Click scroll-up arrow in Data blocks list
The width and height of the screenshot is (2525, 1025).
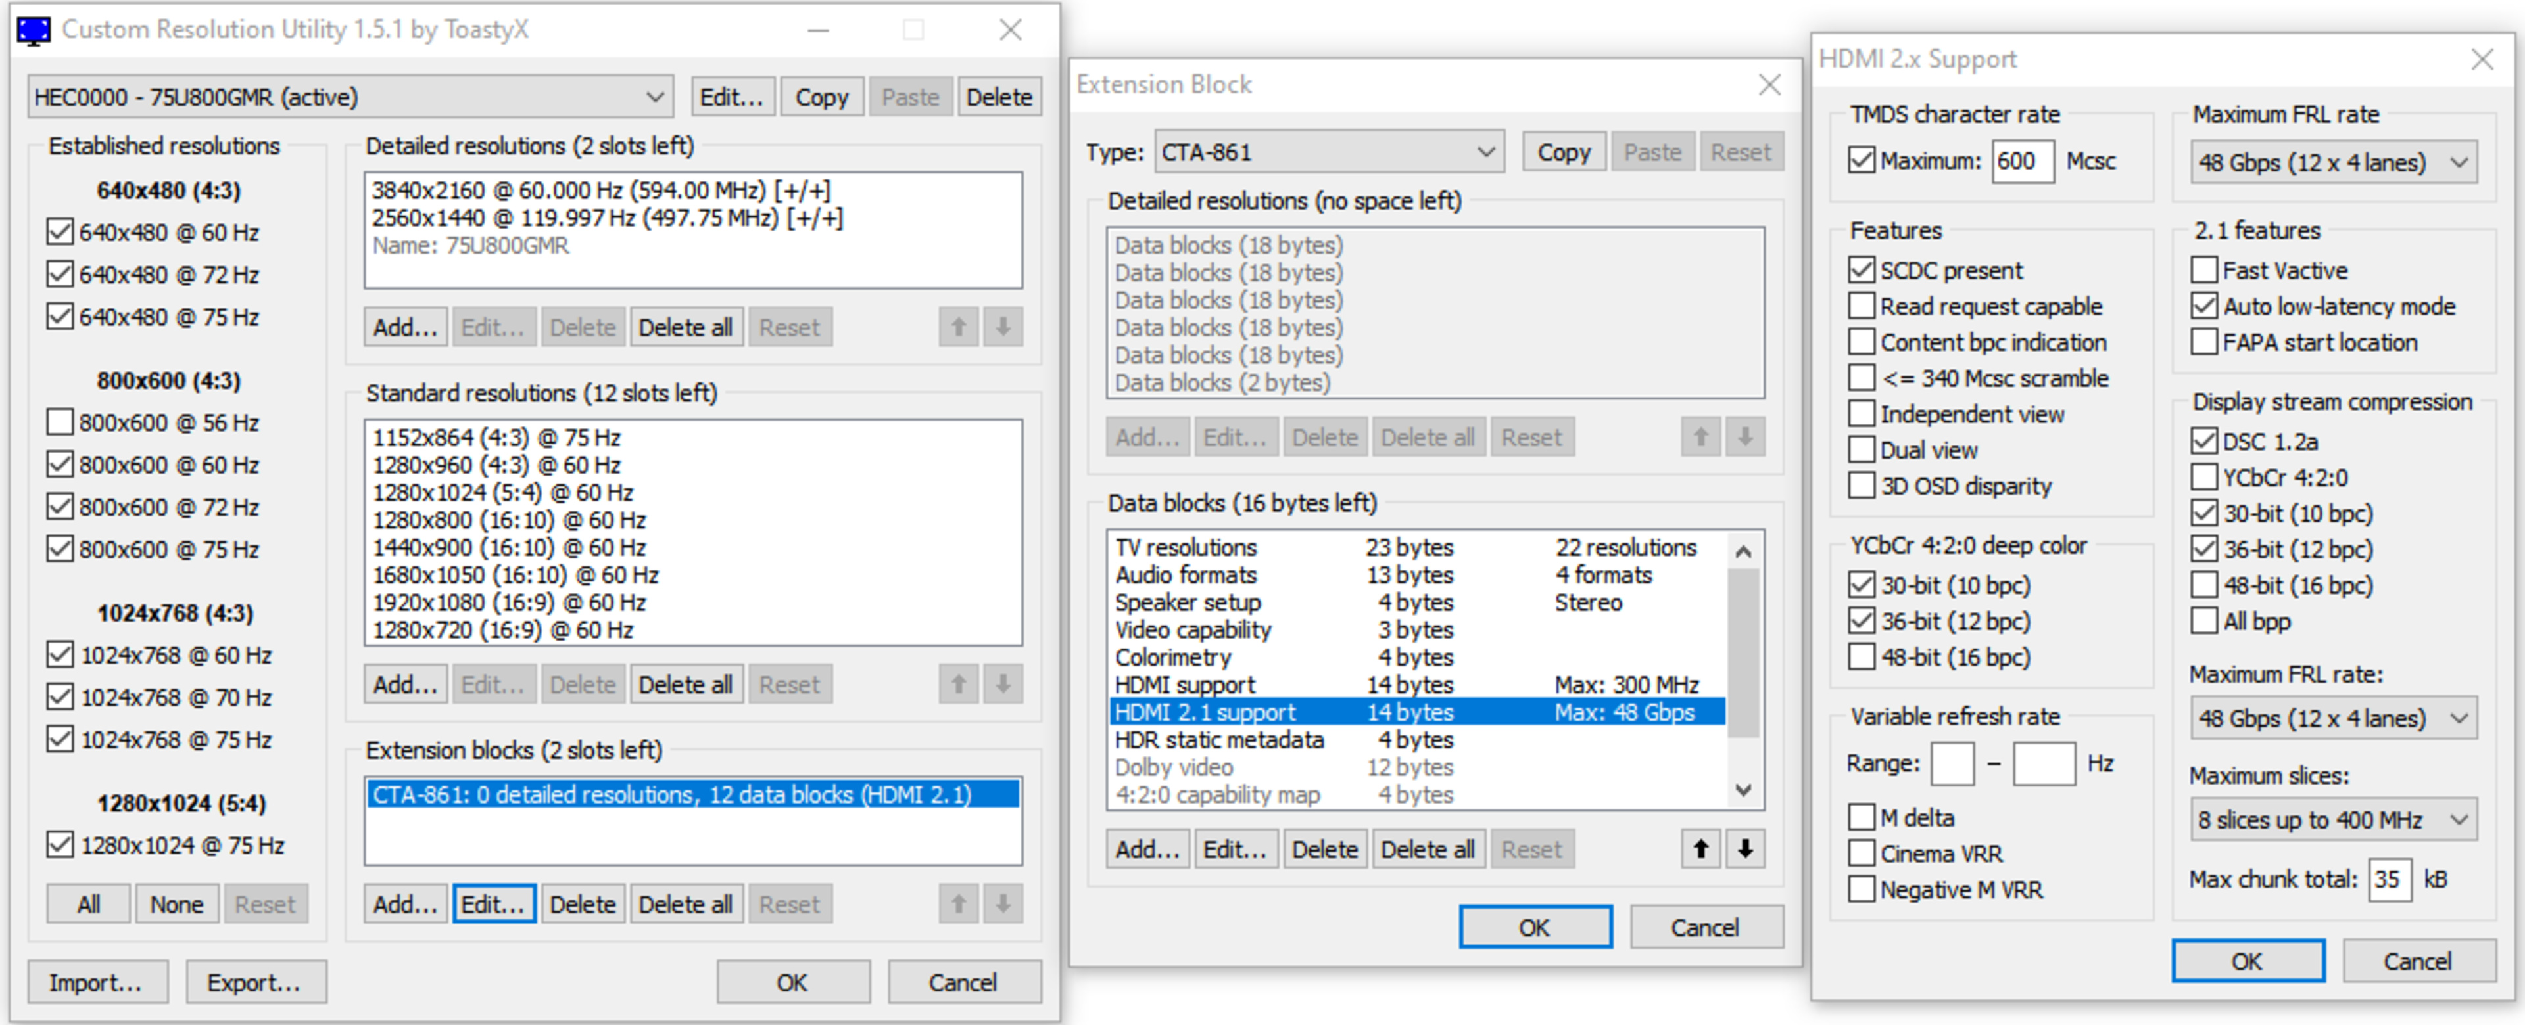[1743, 551]
